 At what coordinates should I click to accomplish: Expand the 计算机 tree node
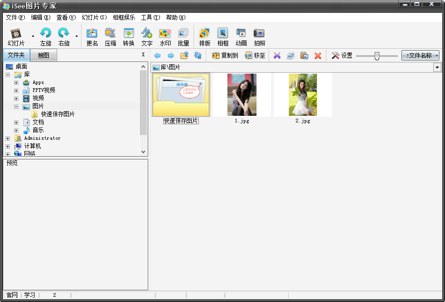point(8,146)
